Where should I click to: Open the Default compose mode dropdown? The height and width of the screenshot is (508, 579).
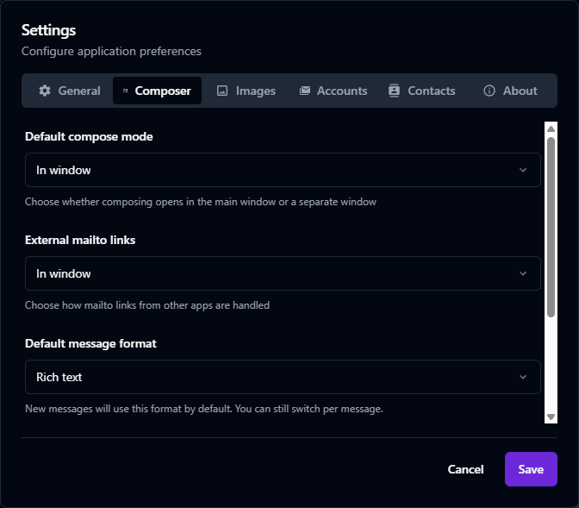[283, 170]
